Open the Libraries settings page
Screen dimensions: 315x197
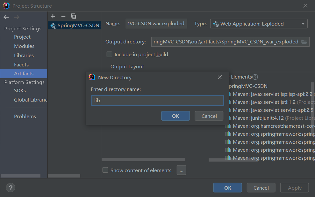(24, 56)
